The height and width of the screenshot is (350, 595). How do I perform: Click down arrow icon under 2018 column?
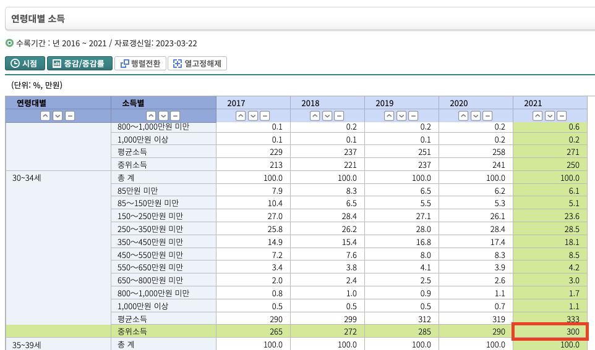(x=327, y=116)
